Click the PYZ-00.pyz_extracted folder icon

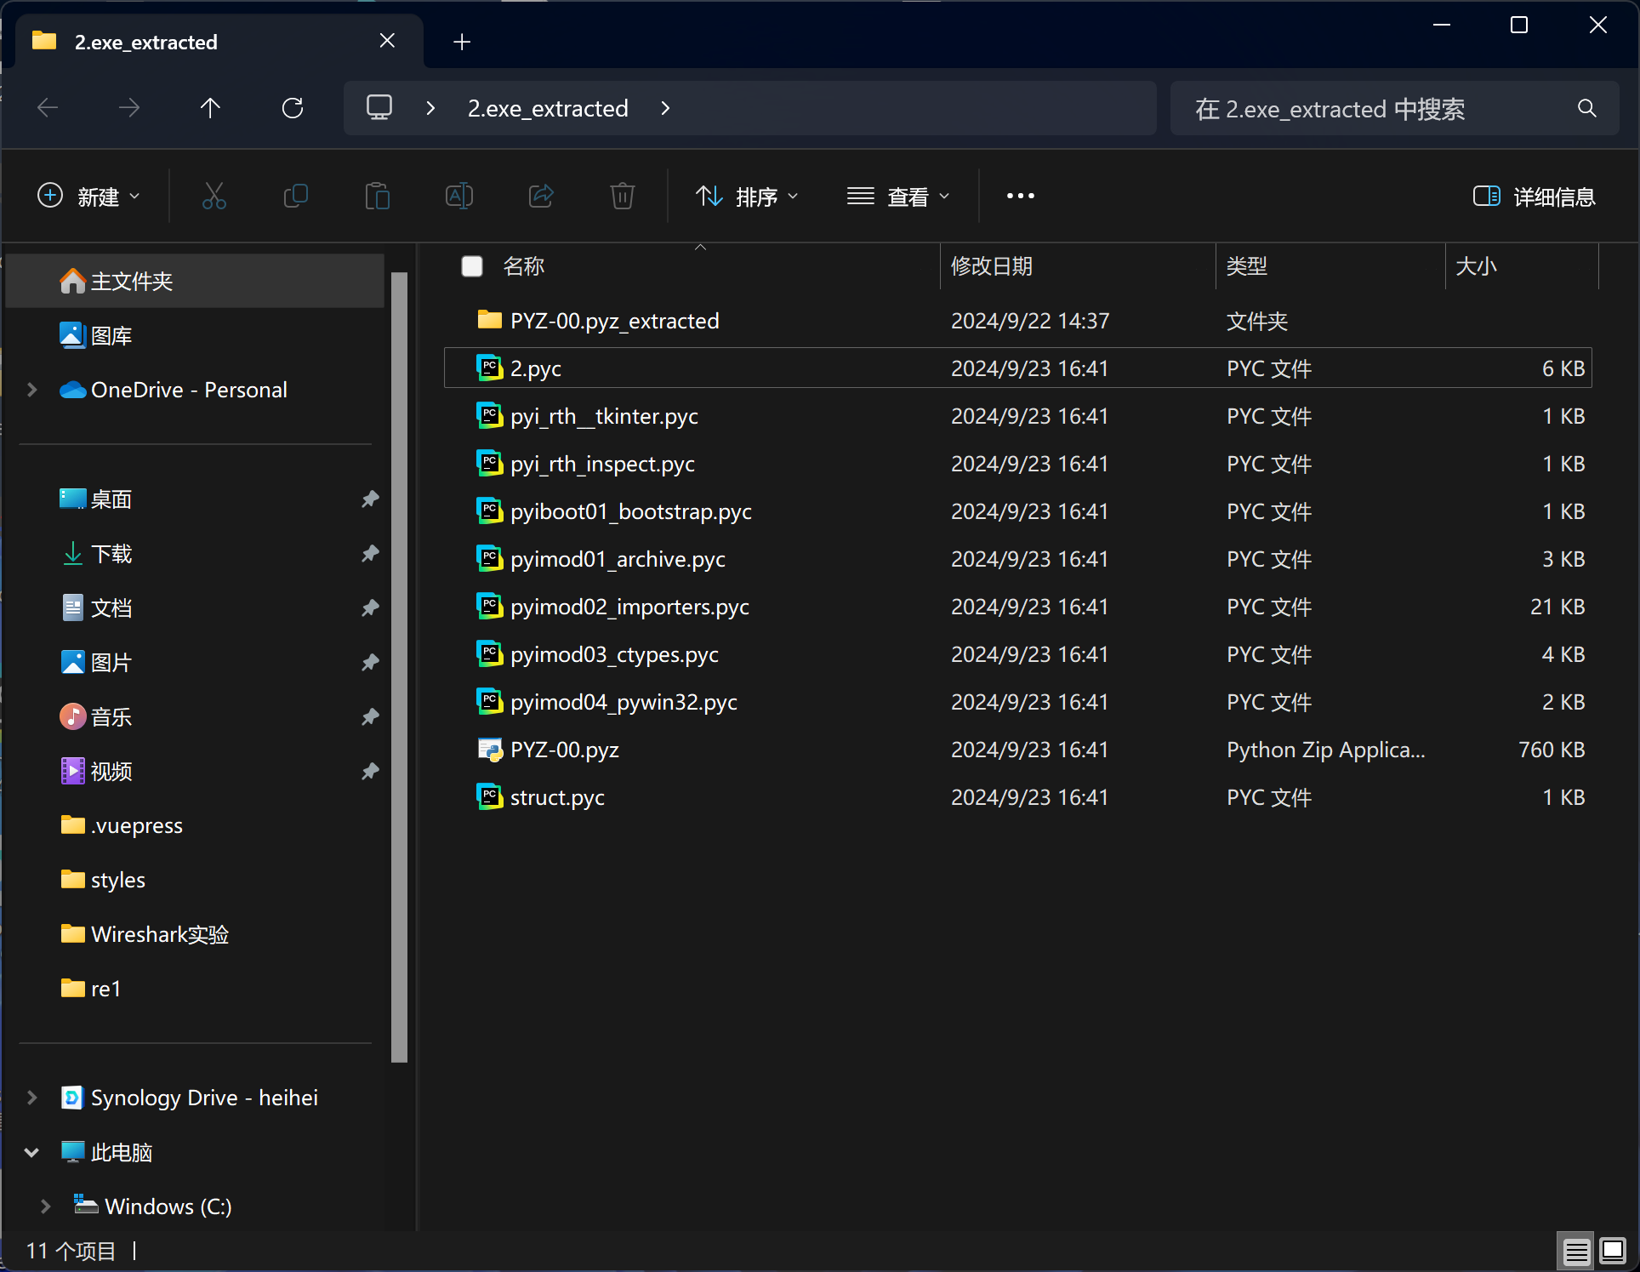(x=489, y=320)
